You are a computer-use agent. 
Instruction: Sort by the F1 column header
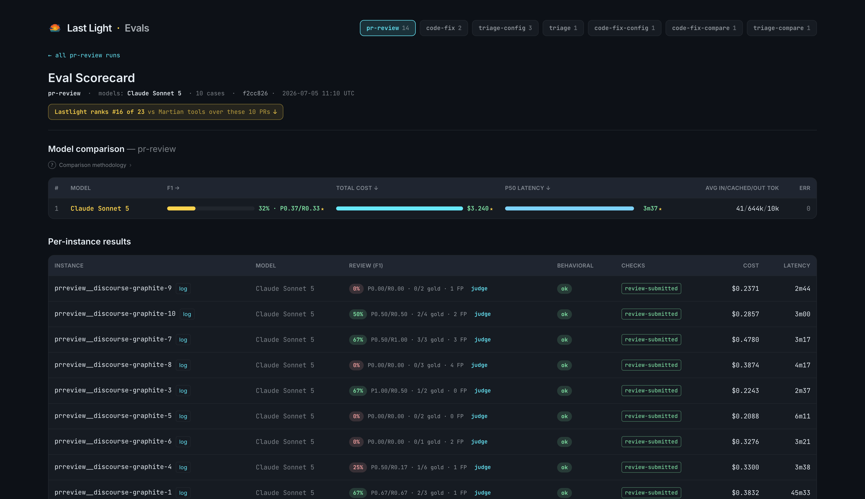173,188
